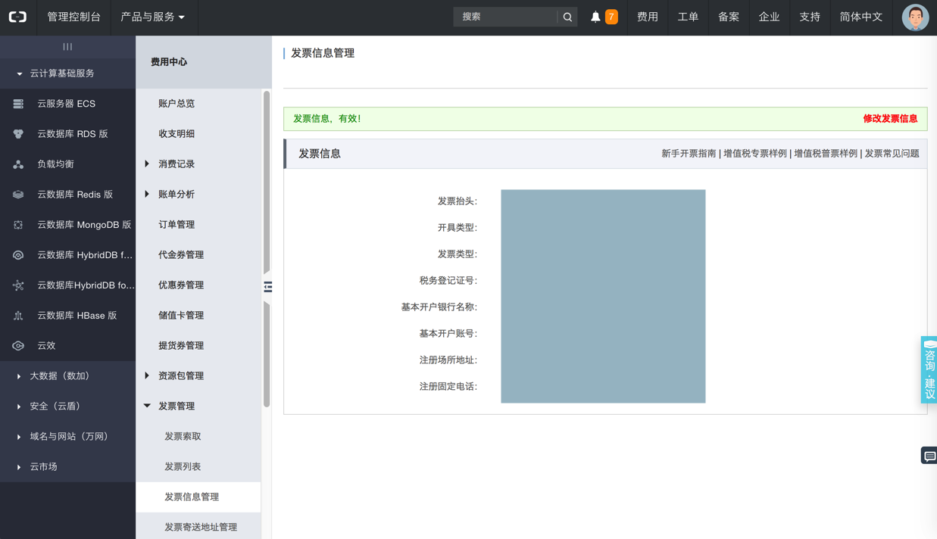The height and width of the screenshot is (539, 937).
Task: Click the notification count badge 7
Action: [611, 17]
